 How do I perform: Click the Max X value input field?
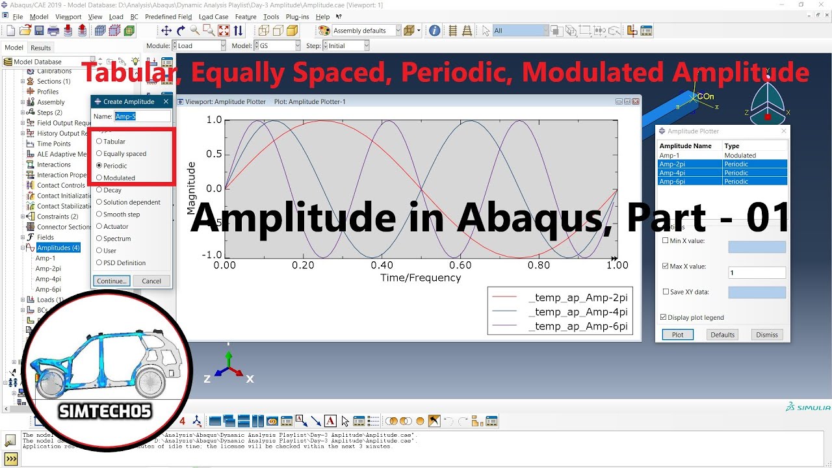[x=757, y=272]
